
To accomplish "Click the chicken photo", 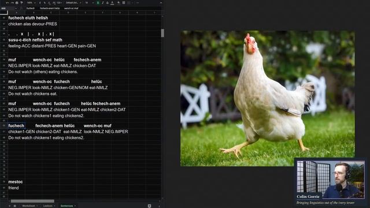I will (267, 98).
